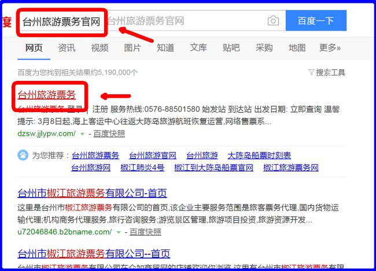Viewport: 376px width, 271px height.
Task: Click recommended link 台州旅游官网
Action: coord(153,155)
